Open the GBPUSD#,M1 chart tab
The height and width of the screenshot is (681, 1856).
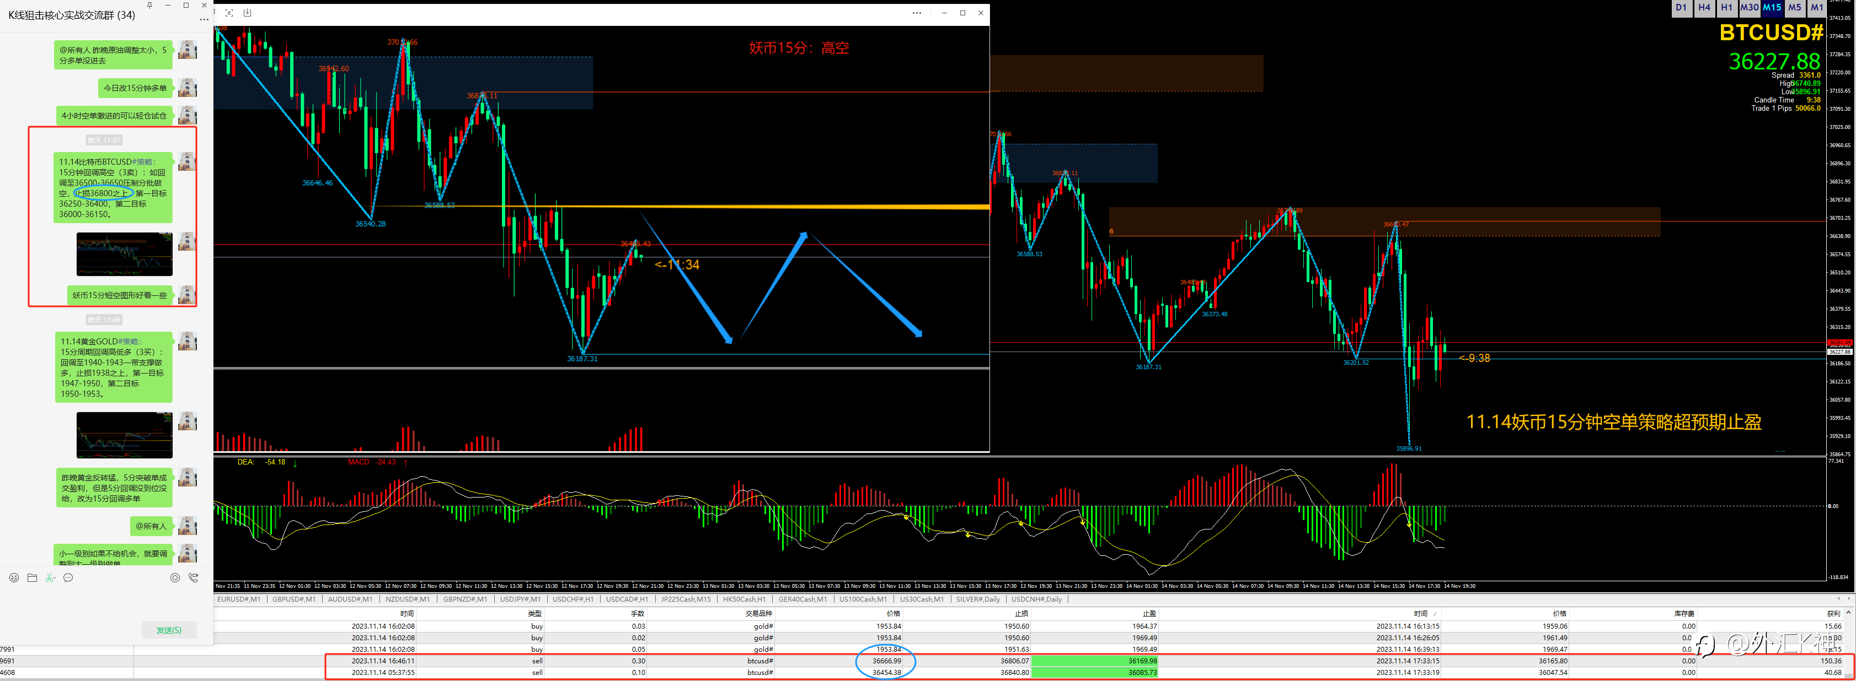(x=294, y=599)
